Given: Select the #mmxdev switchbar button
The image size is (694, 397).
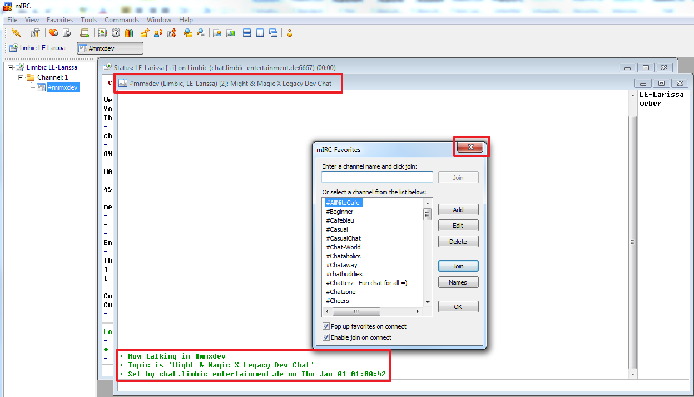Looking at the screenshot, I should click(110, 48).
